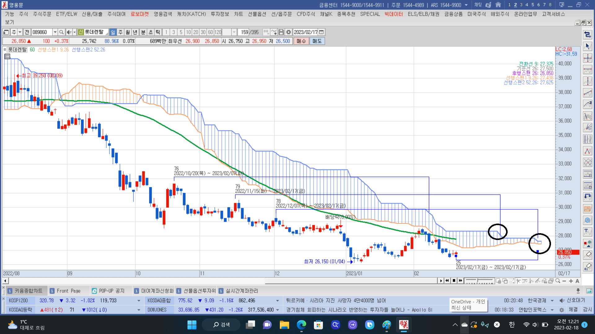Open the calendar date picker icon

pos(321,32)
